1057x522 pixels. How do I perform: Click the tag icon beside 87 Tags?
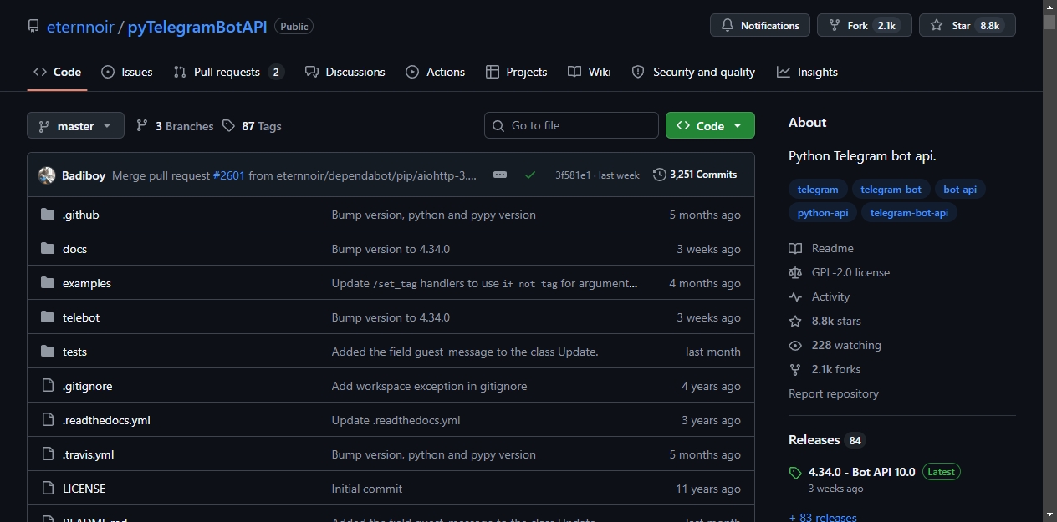click(229, 125)
